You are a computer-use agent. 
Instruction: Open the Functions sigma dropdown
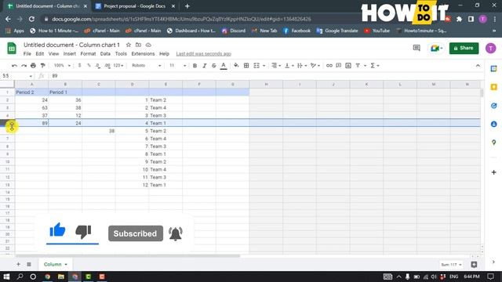click(x=375, y=66)
